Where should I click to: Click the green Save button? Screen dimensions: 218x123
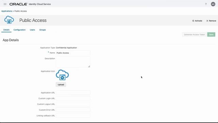(x=211, y=35)
